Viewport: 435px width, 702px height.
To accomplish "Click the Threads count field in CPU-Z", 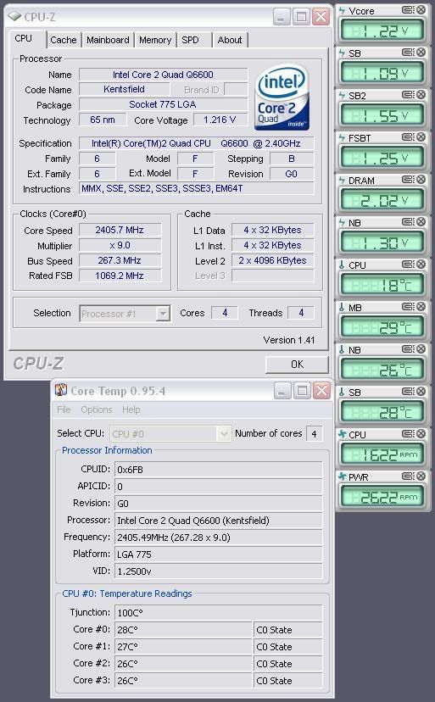I will (x=301, y=313).
